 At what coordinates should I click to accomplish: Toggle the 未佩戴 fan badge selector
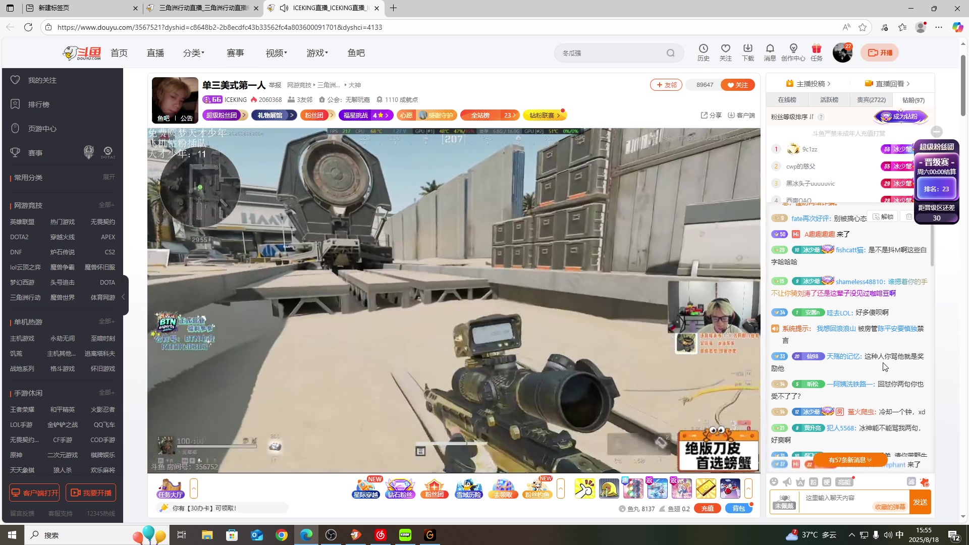(x=784, y=502)
